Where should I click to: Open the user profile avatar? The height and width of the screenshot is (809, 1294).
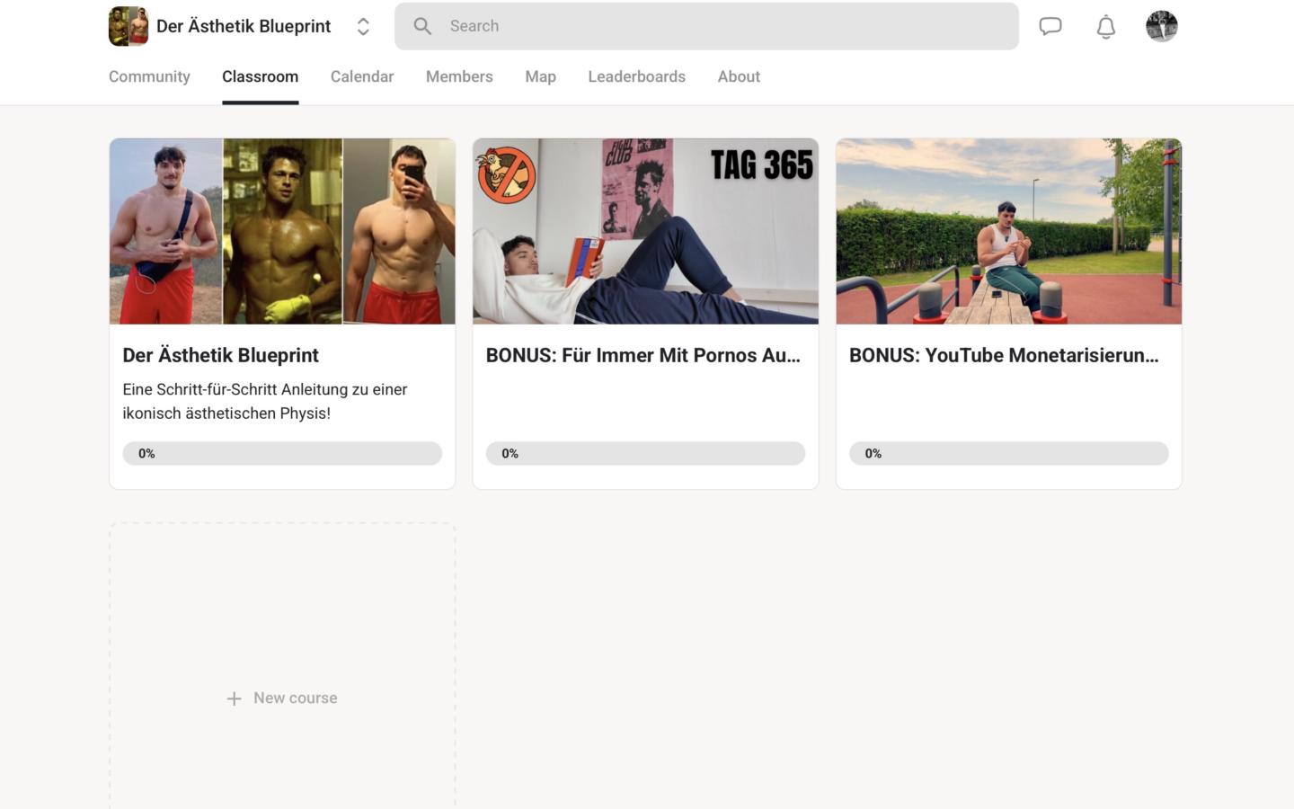[x=1162, y=26]
